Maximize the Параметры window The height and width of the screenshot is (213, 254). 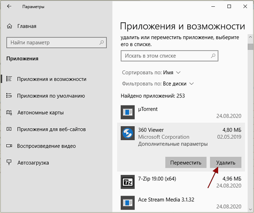229,6
